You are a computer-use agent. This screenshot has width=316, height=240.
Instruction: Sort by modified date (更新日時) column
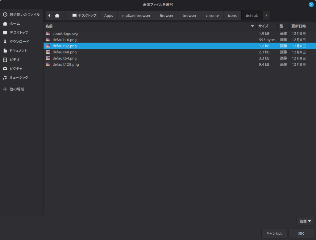[298, 26]
